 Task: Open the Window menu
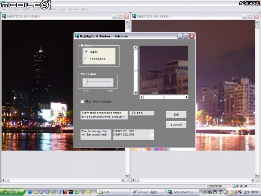pyautogui.click(x=74, y=9)
